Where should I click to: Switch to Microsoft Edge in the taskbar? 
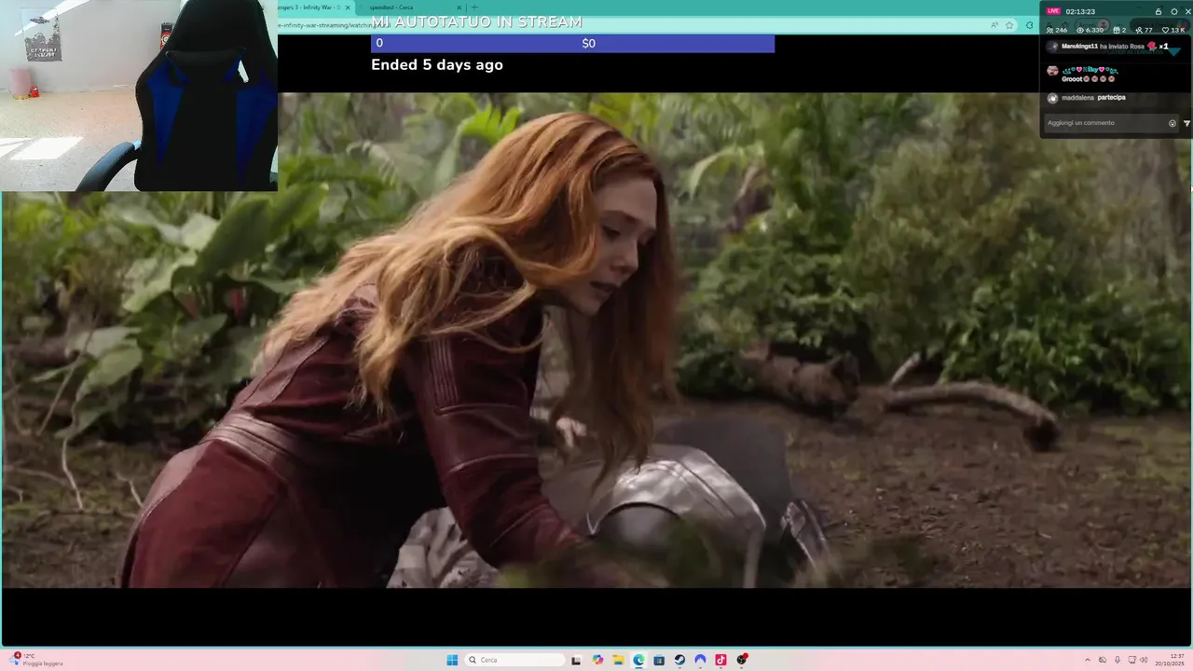(638, 660)
